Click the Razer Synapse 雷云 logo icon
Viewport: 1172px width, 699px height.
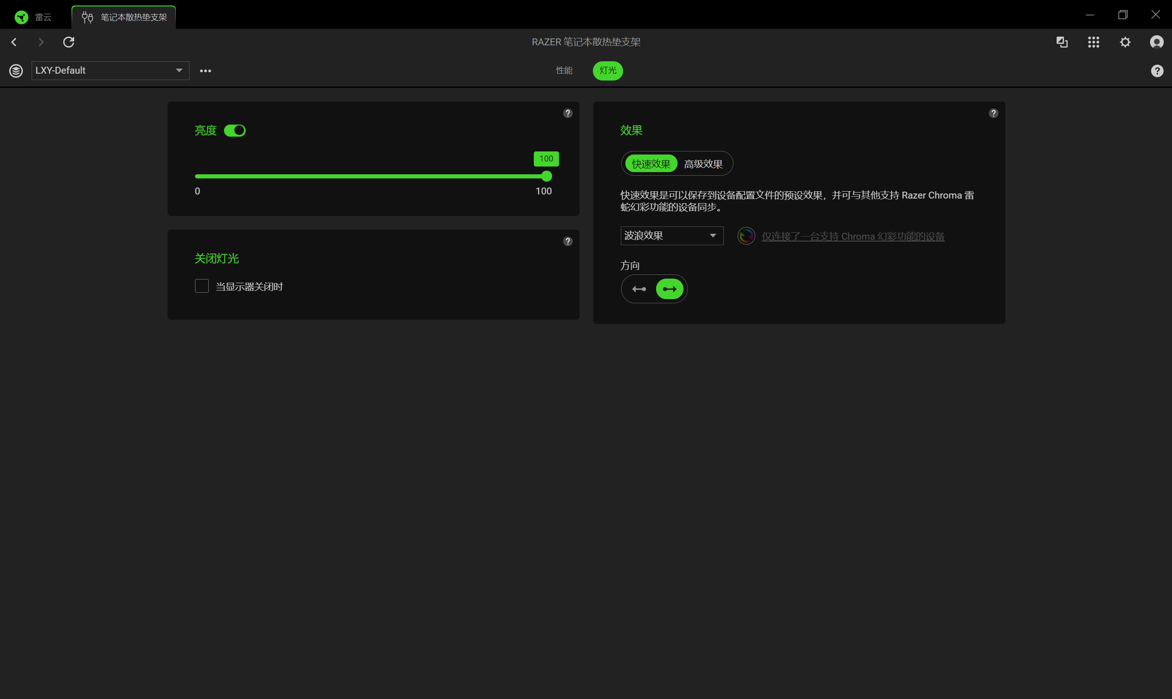tap(21, 17)
